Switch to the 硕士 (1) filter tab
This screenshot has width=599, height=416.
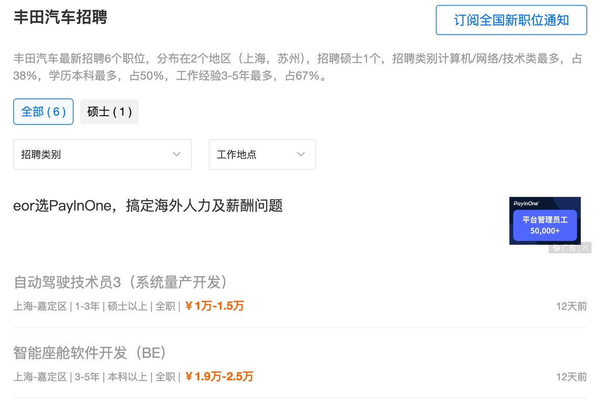(x=109, y=112)
